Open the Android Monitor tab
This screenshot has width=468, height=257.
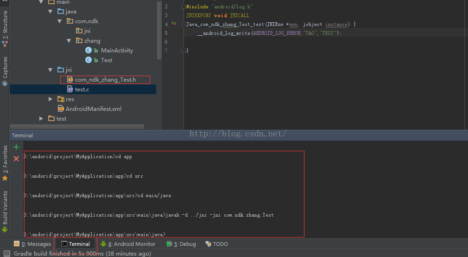pyautogui.click(x=128, y=244)
